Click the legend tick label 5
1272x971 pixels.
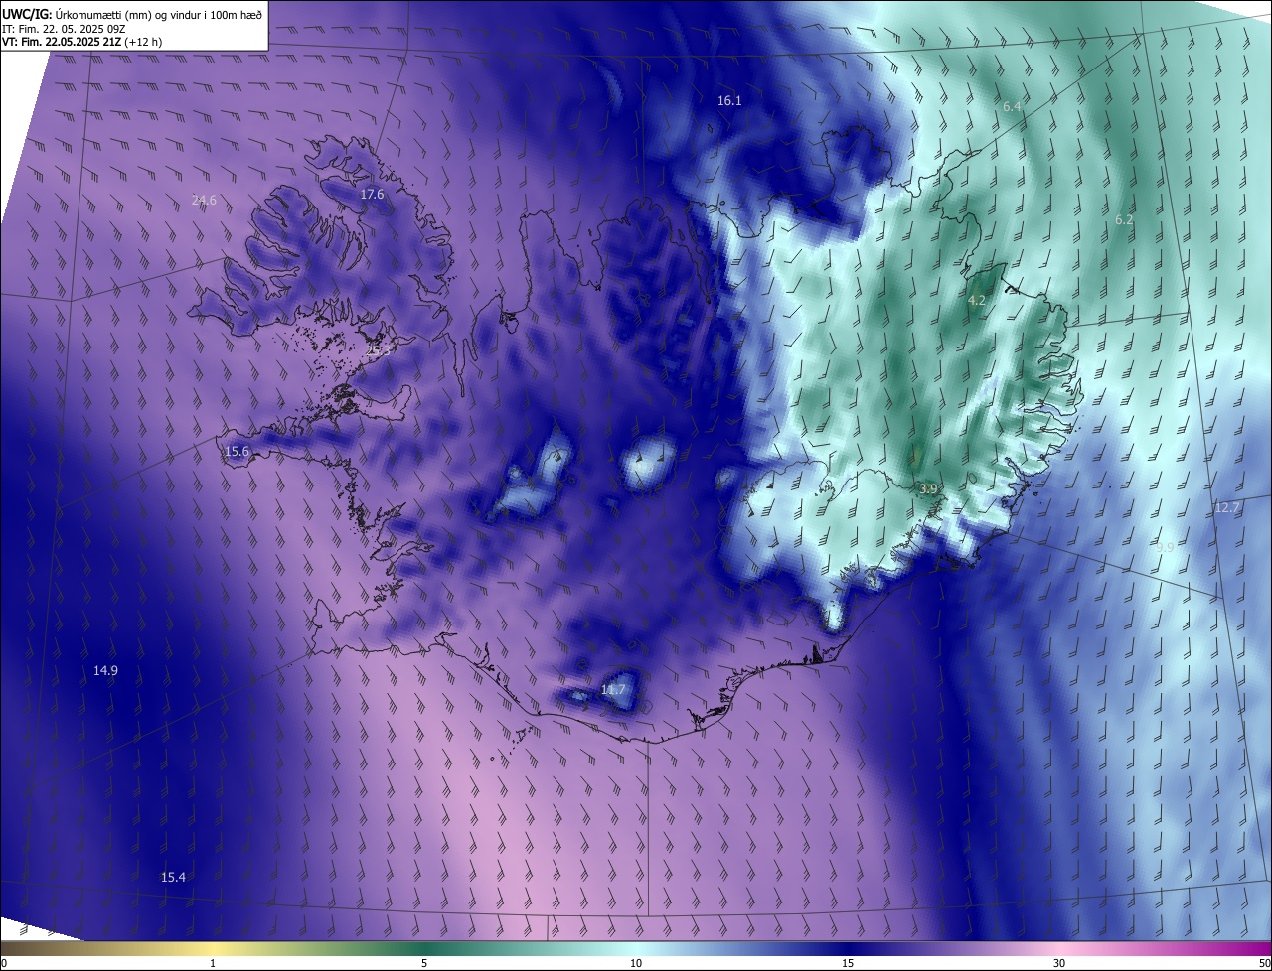coord(424,964)
